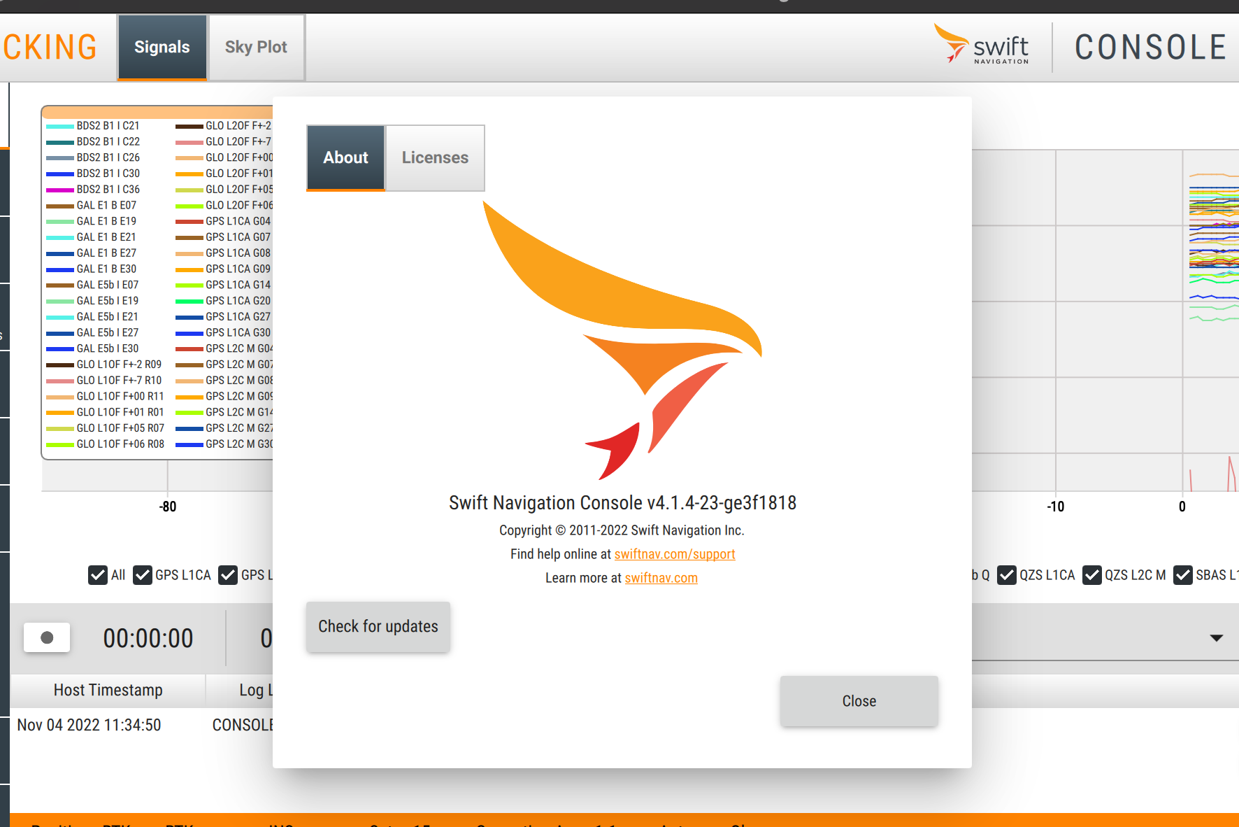Open the Licenses tab
This screenshot has width=1239, height=827.
pos(435,158)
